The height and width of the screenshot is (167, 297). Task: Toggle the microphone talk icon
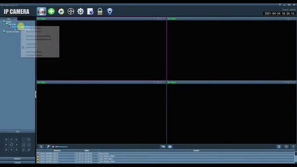[48, 147]
